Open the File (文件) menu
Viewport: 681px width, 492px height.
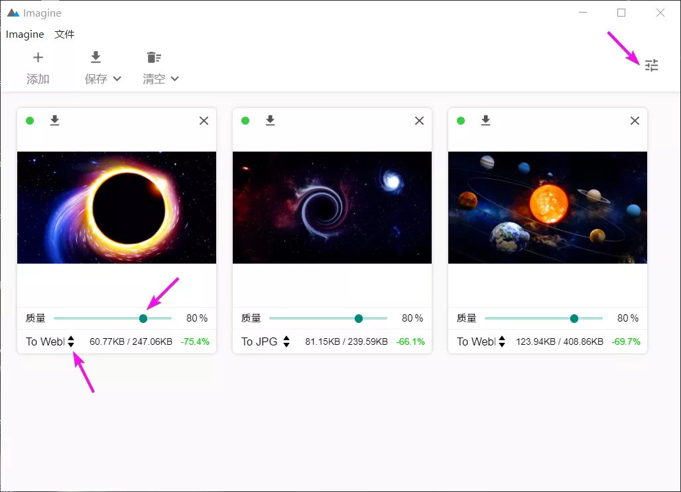tap(64, 34)
